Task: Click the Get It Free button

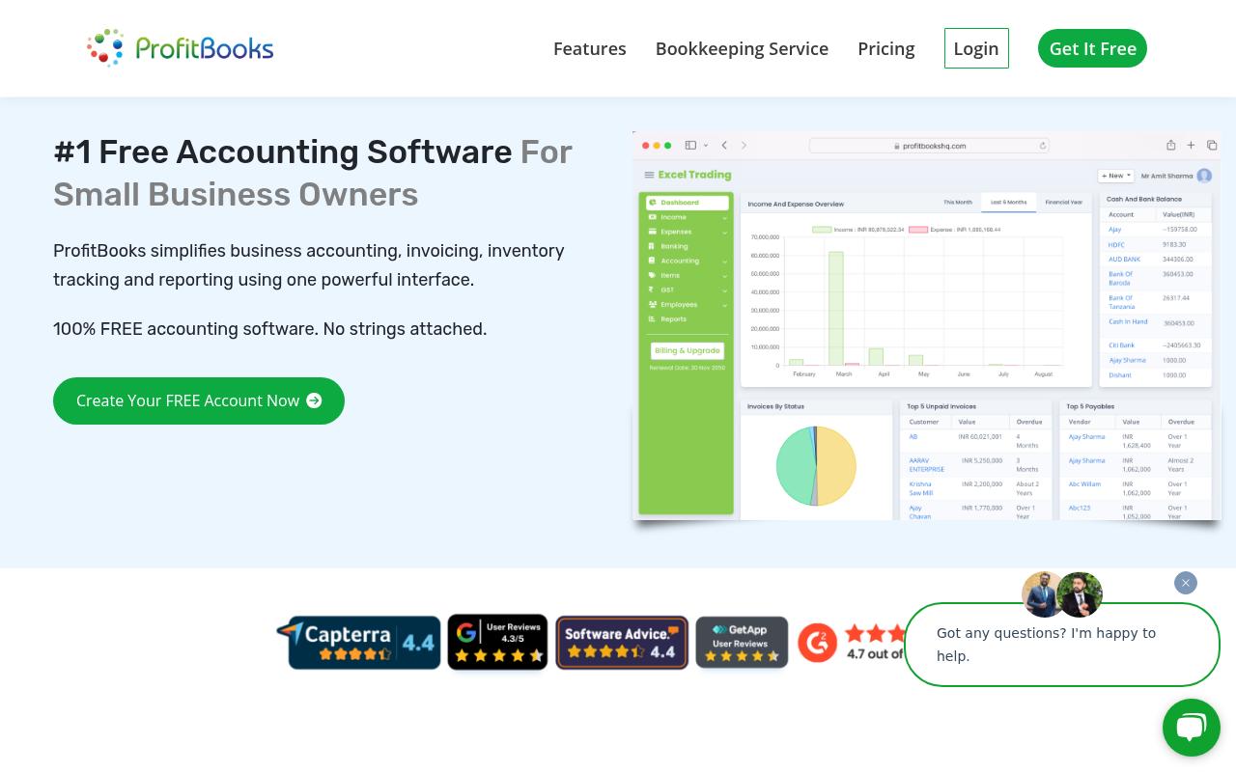Action: click(x=1092, y=48)
